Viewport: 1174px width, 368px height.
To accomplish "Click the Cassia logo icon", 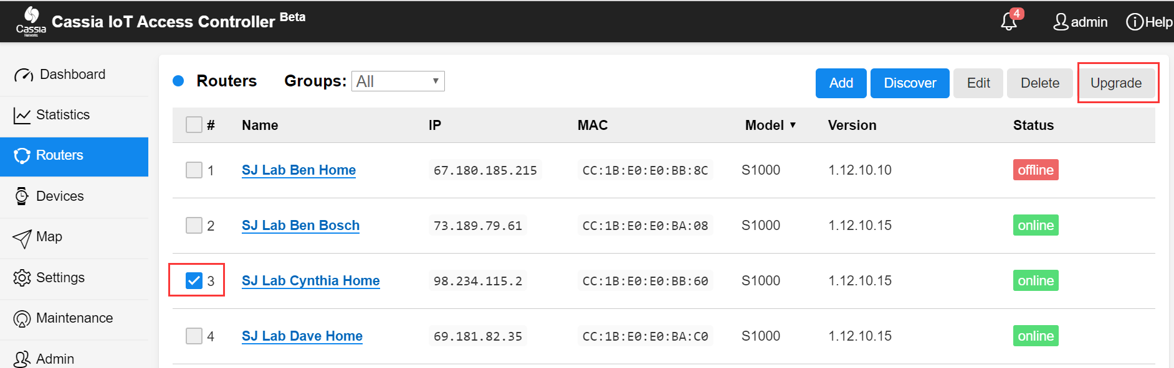I will click(x=31, y=21).
